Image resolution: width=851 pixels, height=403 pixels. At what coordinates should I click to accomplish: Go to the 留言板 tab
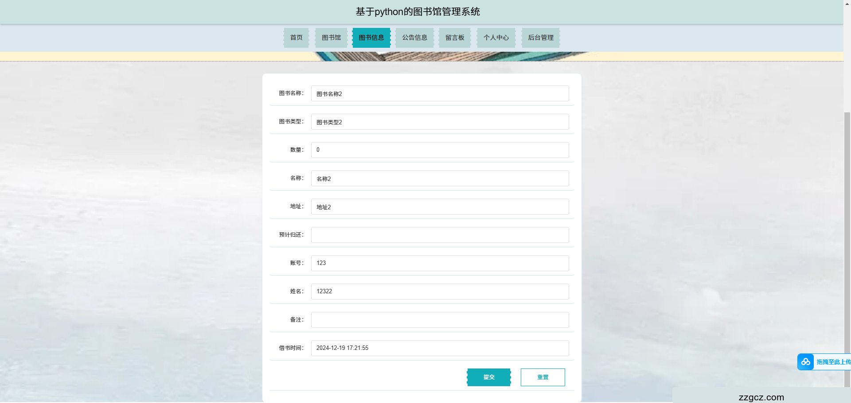[454, 38]
